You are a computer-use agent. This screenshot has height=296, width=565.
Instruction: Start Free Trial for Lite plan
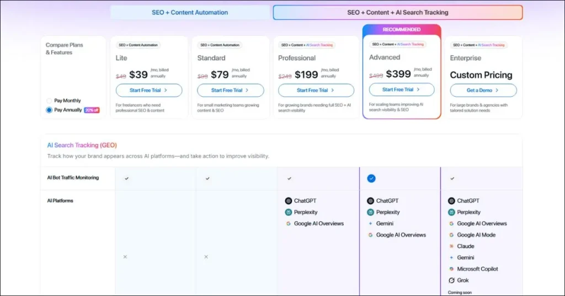pyautogui.click(x=149, y=90)
